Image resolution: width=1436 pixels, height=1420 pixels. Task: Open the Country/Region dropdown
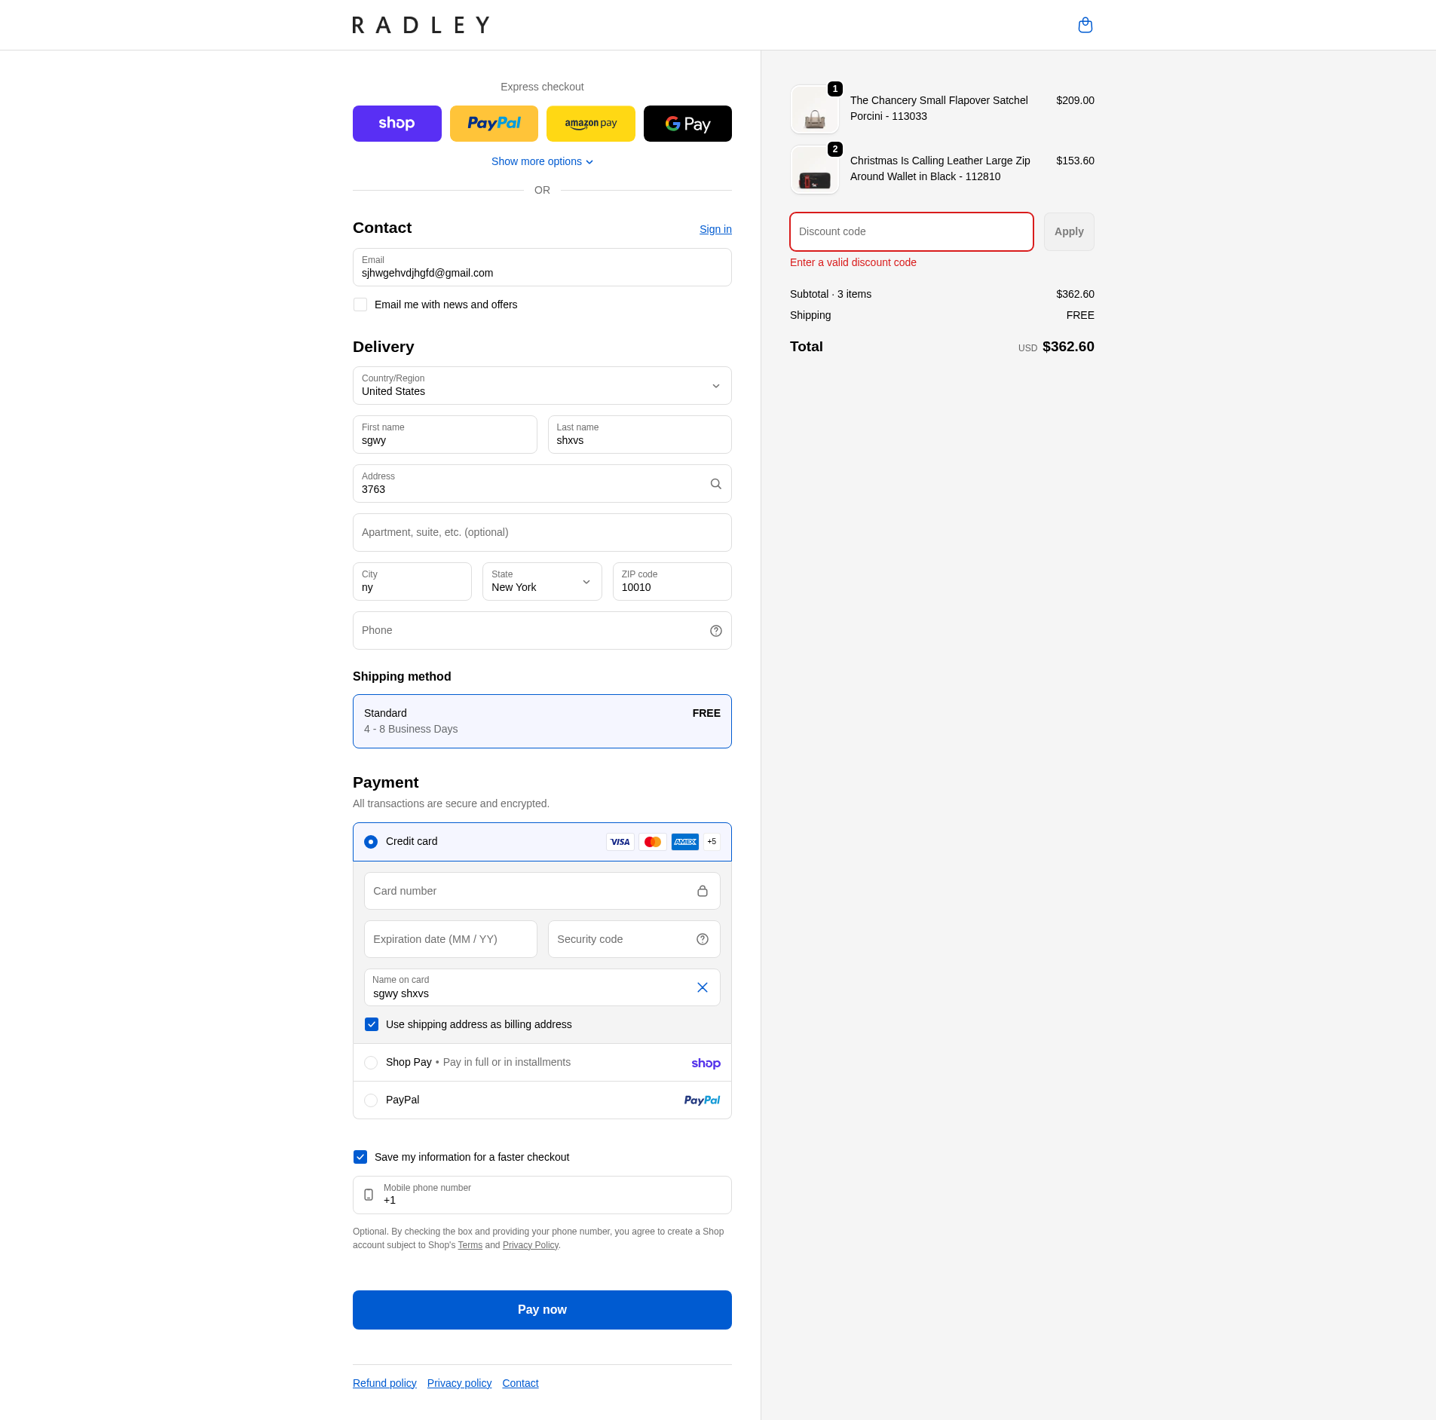click(x=541, y=386)
